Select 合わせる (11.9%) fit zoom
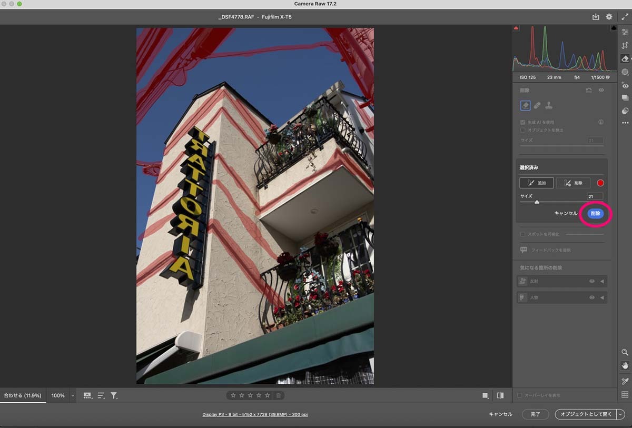This screenshot has width=632, height=428. [23, 395]
